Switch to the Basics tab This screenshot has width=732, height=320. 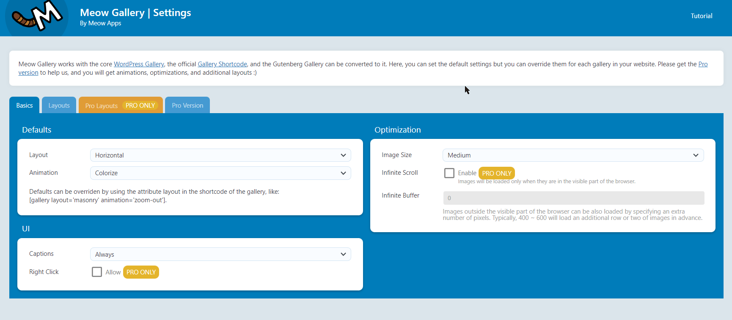click(25, 105)
